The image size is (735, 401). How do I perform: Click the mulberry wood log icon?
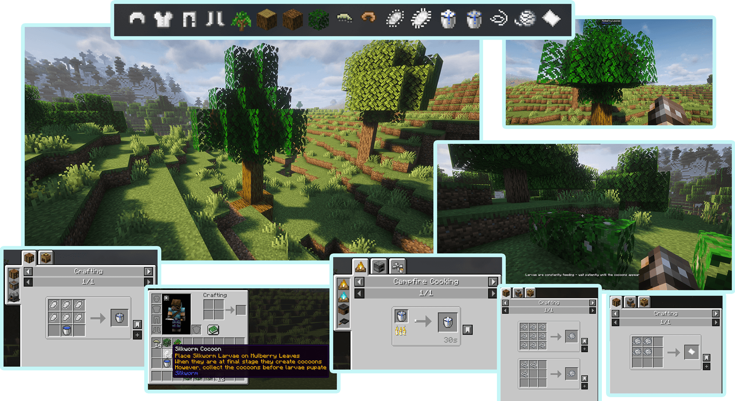266,20
